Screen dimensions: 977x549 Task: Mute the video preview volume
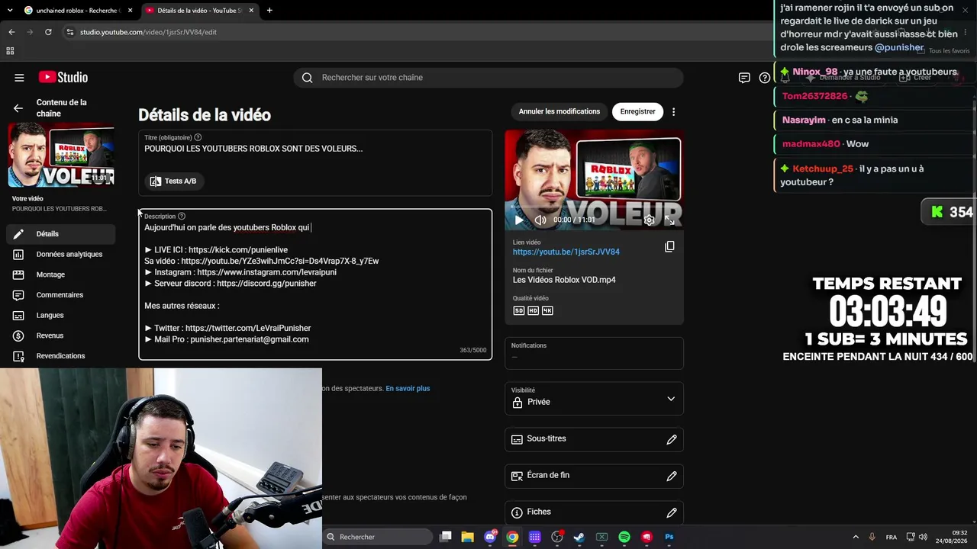point(540,220)
